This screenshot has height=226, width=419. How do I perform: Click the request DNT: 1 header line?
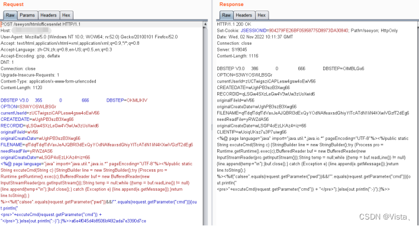tap(7, 63)
